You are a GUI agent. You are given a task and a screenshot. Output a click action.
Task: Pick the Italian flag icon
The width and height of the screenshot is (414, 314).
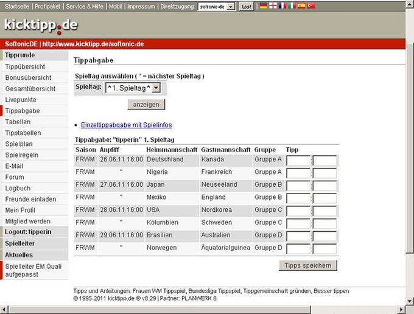[x=292, y=5]
